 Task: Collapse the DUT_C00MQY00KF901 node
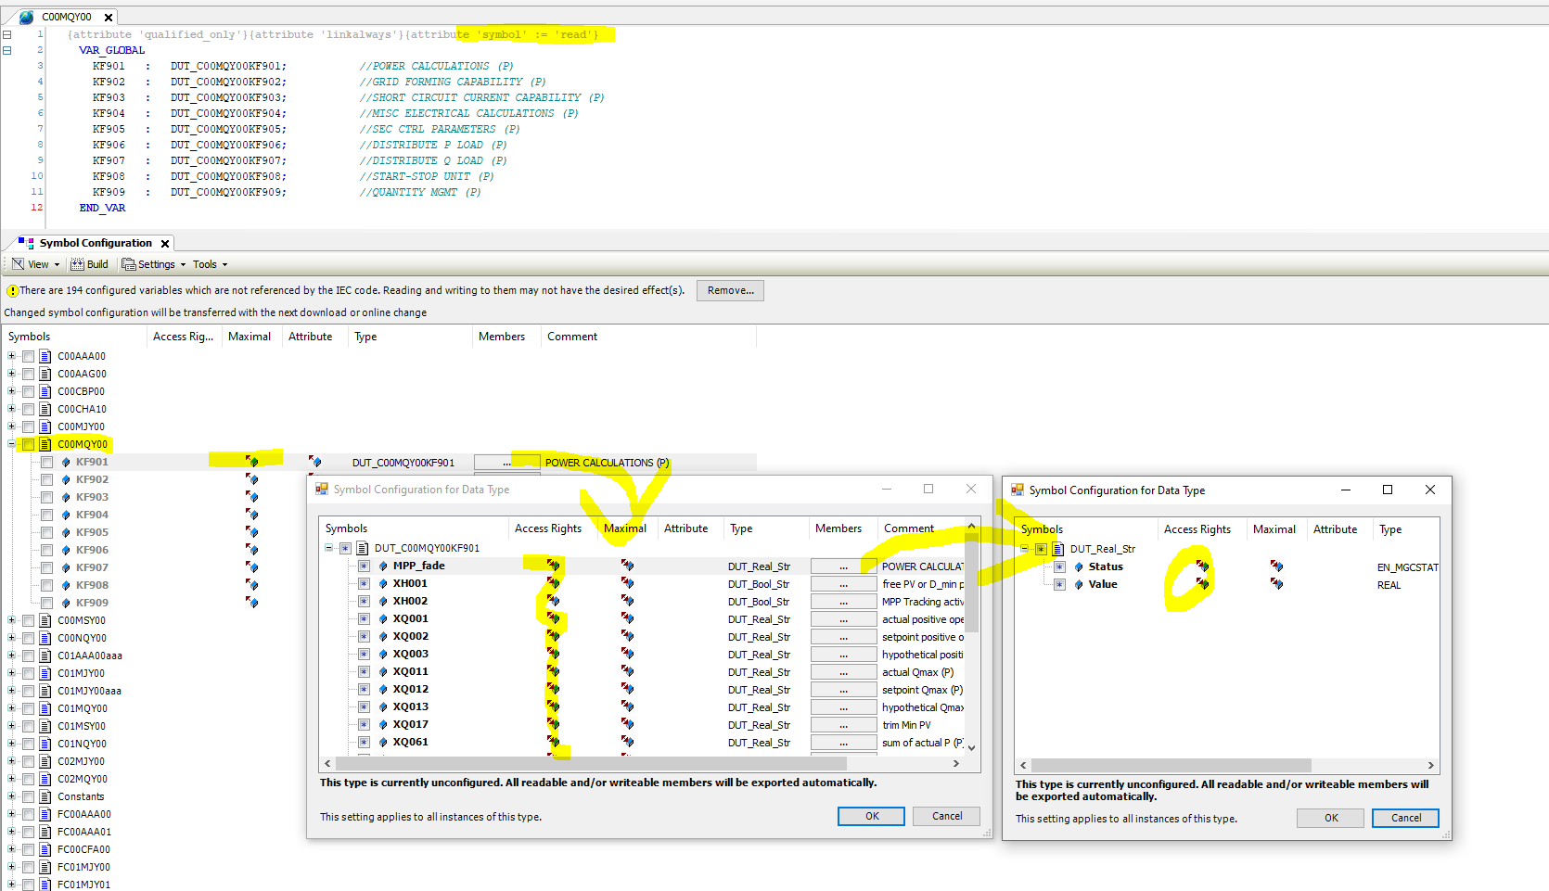(328, 548)
